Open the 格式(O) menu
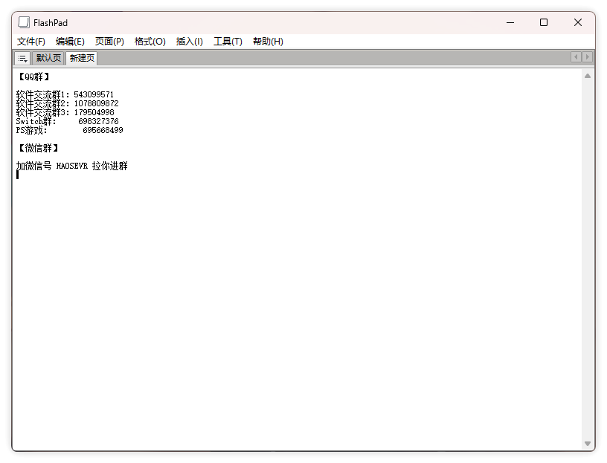 [x=150, y=42]
